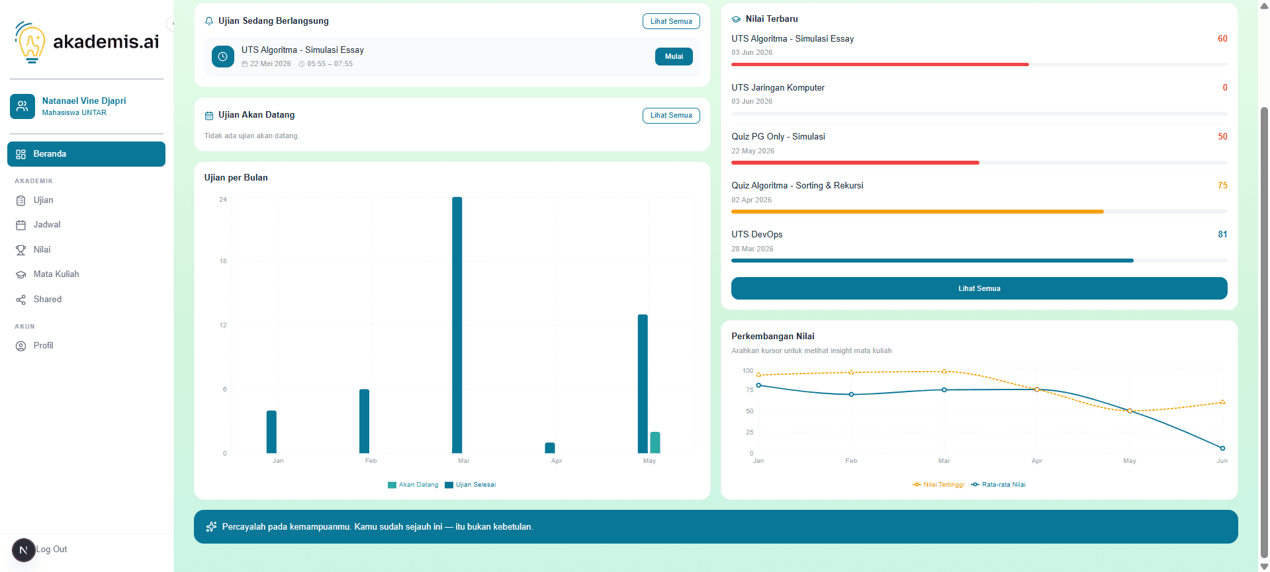Click the Profil user circle icon

pyautogui.click(x=21, y=346)
